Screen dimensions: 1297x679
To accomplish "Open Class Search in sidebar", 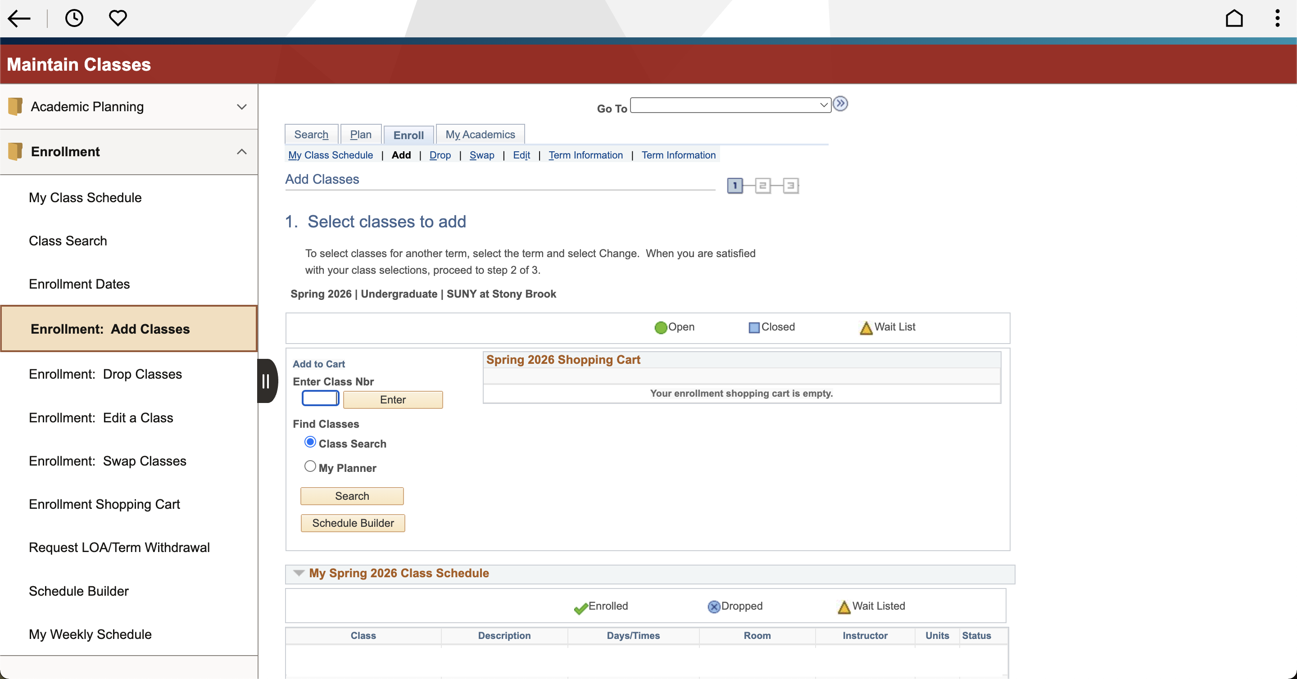I will (68, 241).
